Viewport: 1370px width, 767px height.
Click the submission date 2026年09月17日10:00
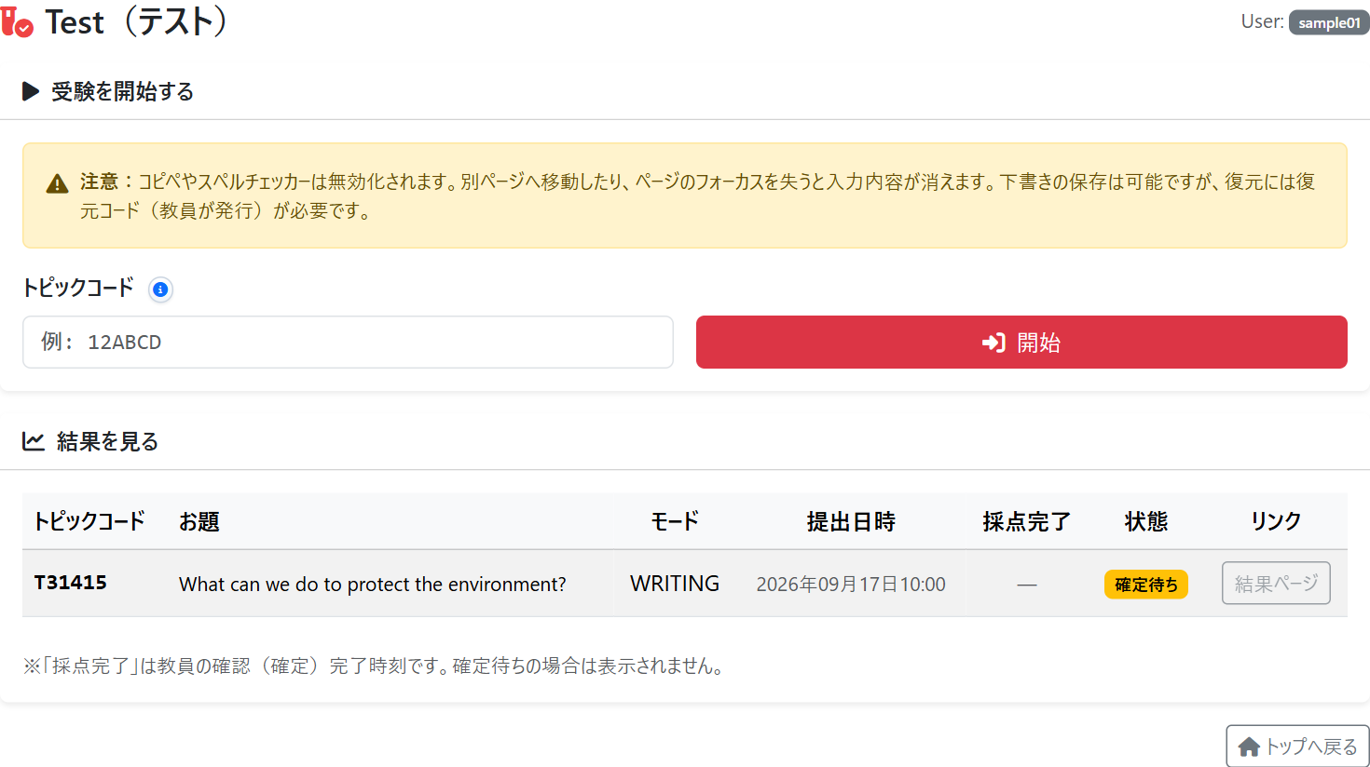pos(851,584)
